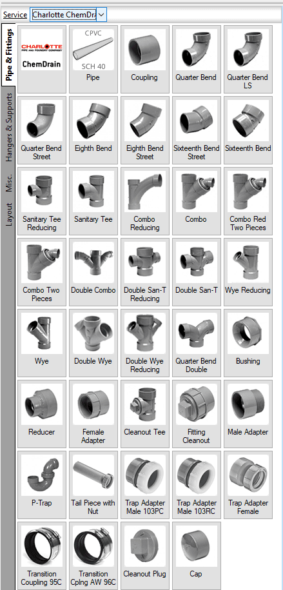This screenshot has height=590, width=283.
Task: Select the Quarter Bend Double fitting
Action: point(196,343)
